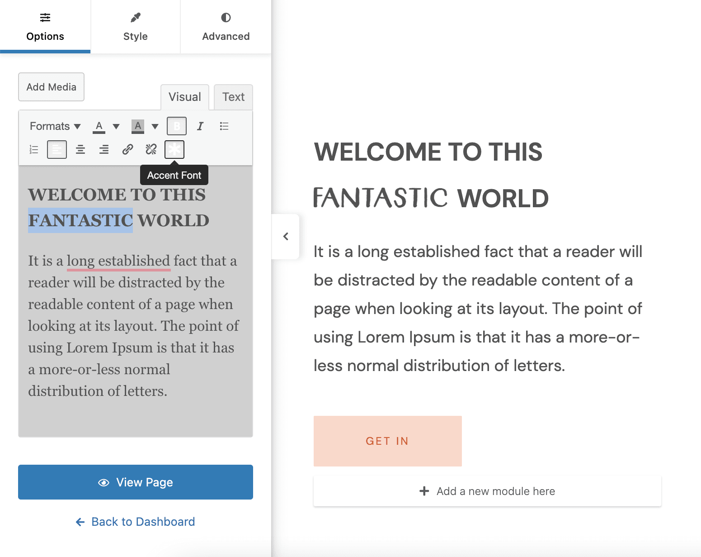This screenshot has width=701, height=557.
Task: Open the text color dropdown arrow
Action: tap(116, 126)
